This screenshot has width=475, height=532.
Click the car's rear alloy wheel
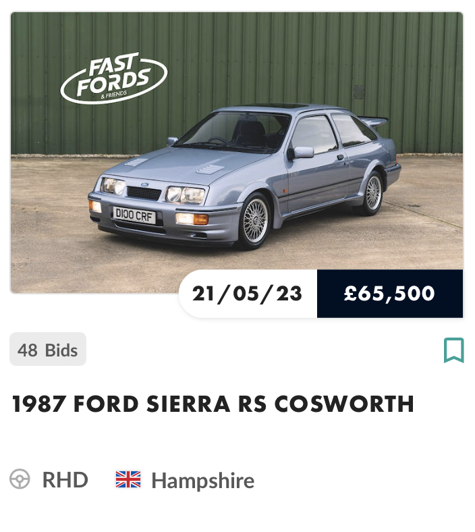pyautogui.click(x=372, y=192)
